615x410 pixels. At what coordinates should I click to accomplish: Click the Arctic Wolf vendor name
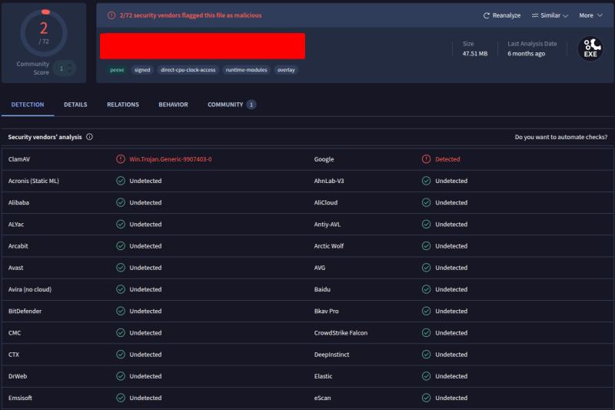pos(329,246)
